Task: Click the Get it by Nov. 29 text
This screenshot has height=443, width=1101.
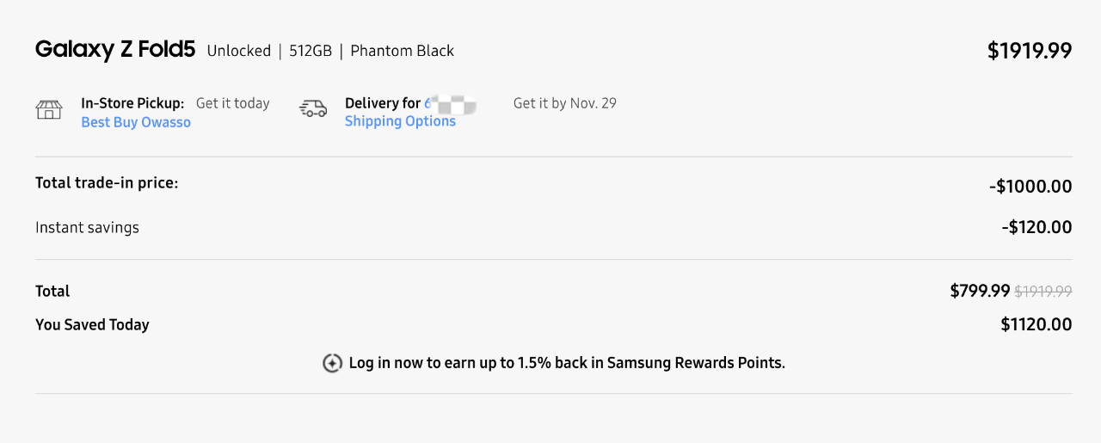Action: [565, 103]
